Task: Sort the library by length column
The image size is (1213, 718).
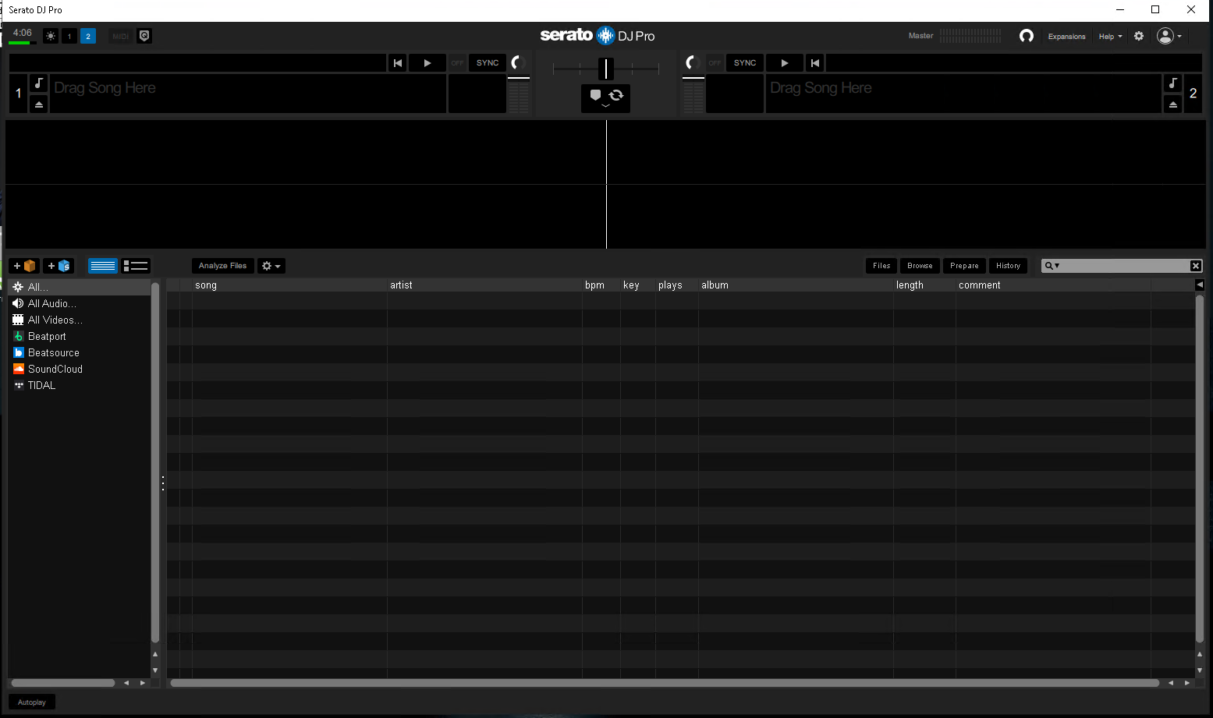Action: [x=924, y=285]
